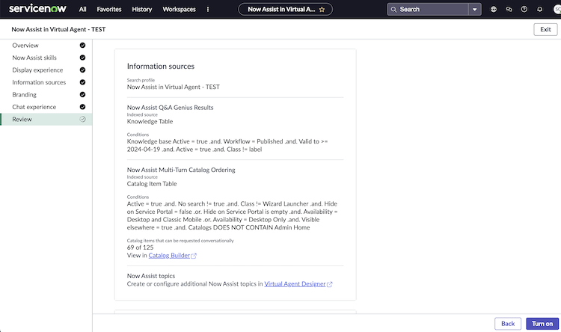Open the more options kebab menu

pos(208,9)
